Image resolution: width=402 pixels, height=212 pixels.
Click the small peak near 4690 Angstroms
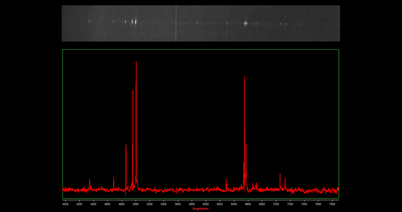pyautogui.click(x=113, y=178)
